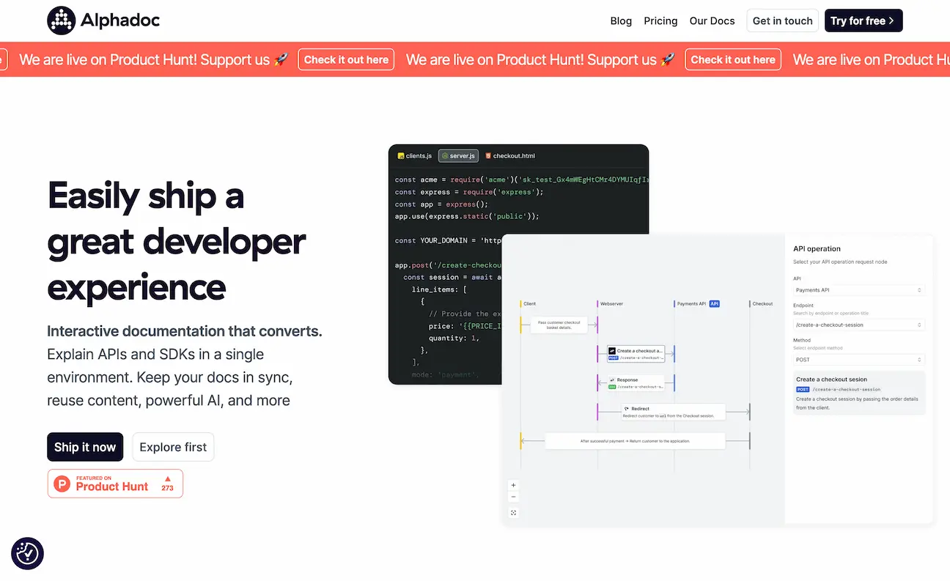Click the Explore first button

click(173, 447)
